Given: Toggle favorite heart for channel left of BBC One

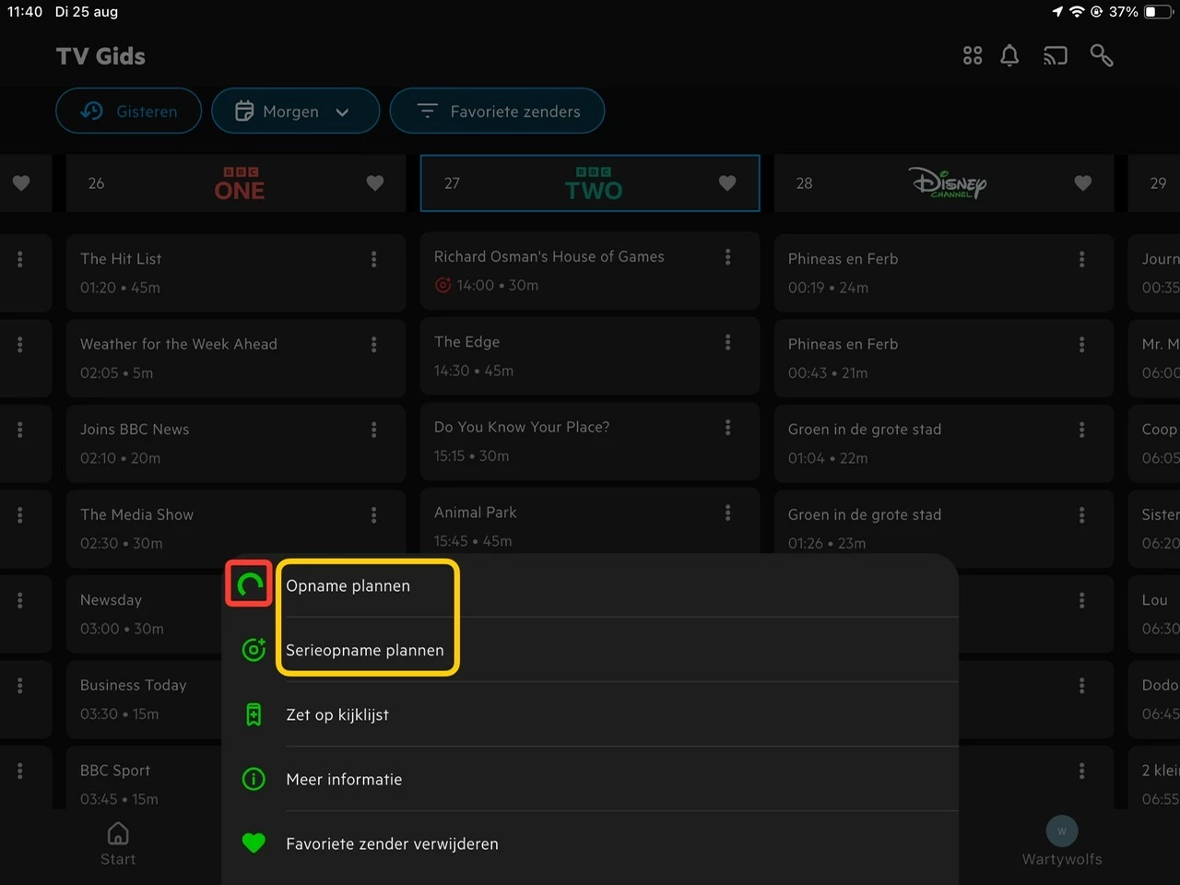Looking at the screenshot, I should point(21,183).
